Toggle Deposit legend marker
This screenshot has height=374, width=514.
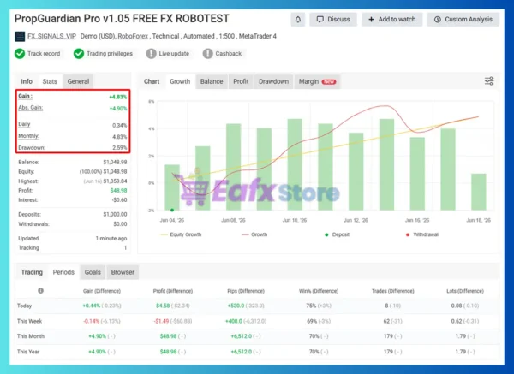point(337,234)
